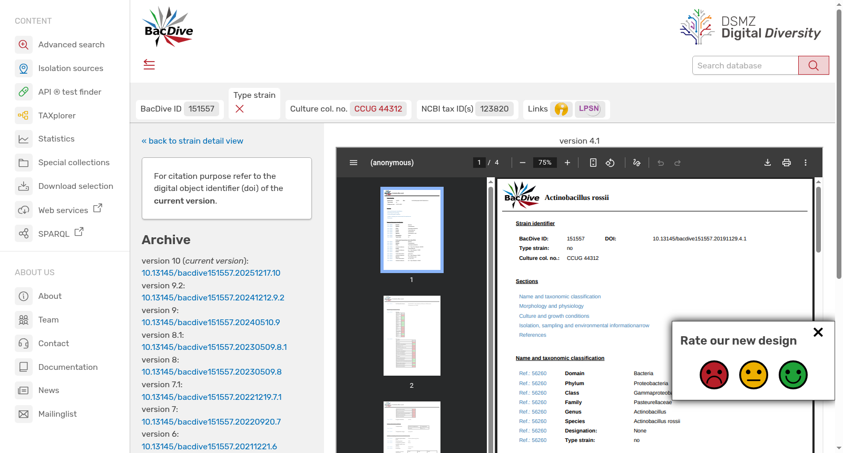The width and height of the screenshot is (843, 453).
Task: Click Morphology and physiology PDF link
Action: click(551, 306)
